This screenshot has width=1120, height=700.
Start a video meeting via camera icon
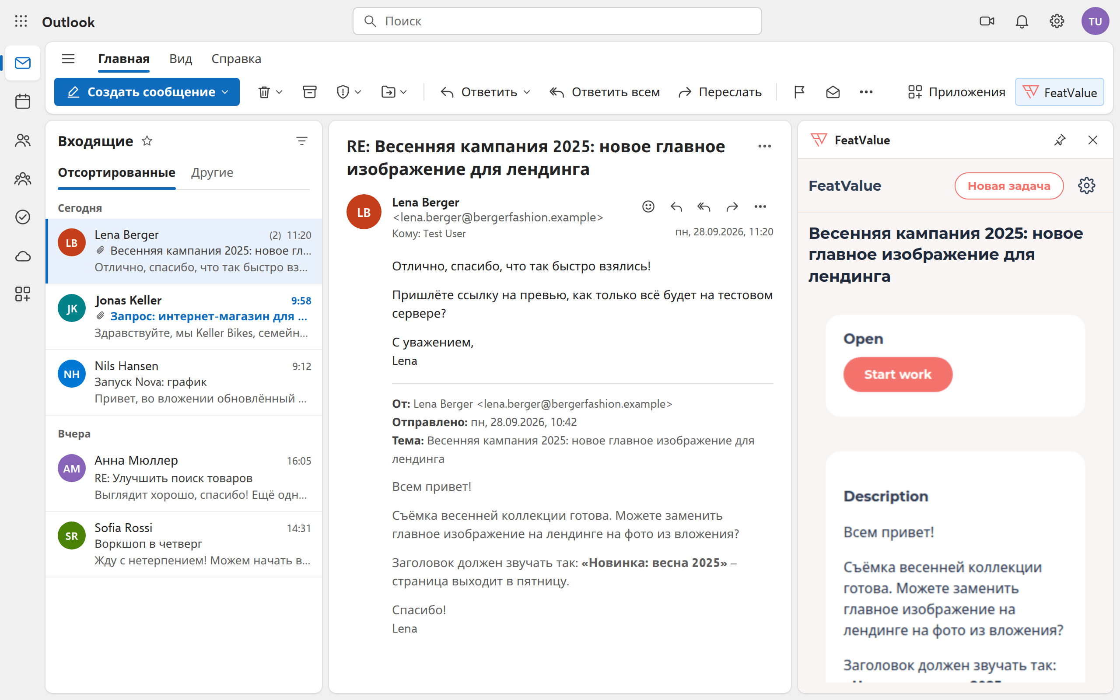pos(987,21)
